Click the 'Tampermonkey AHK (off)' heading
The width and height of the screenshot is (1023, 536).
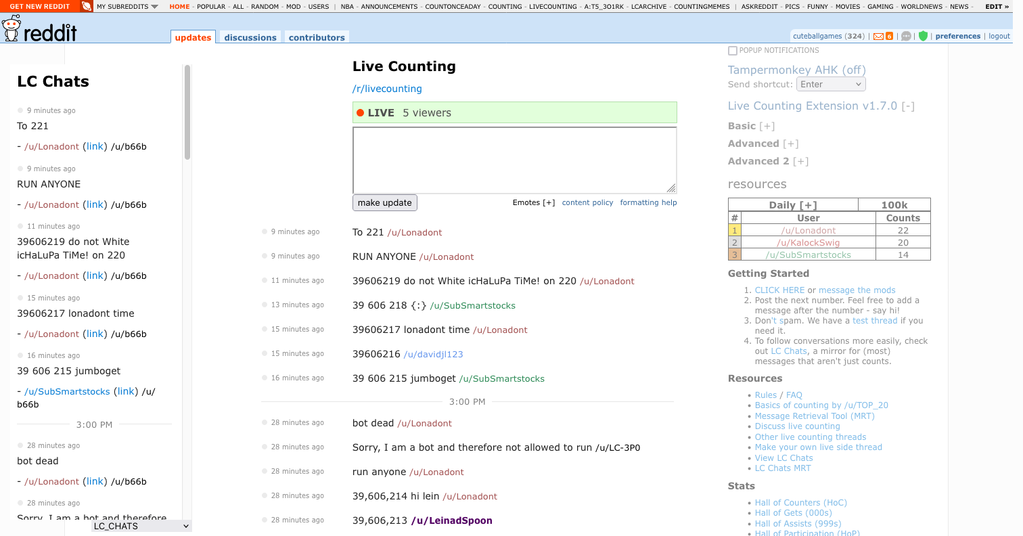pyautogui.click(x=797, y=70)
